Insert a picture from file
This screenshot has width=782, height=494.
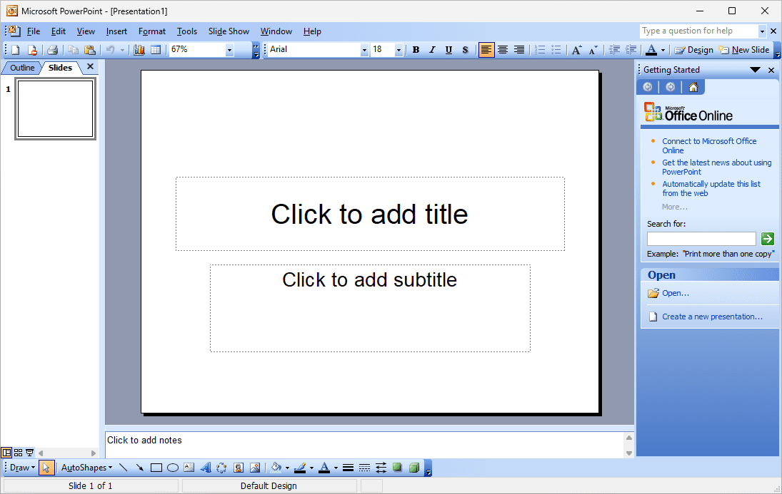coord(255,468)
